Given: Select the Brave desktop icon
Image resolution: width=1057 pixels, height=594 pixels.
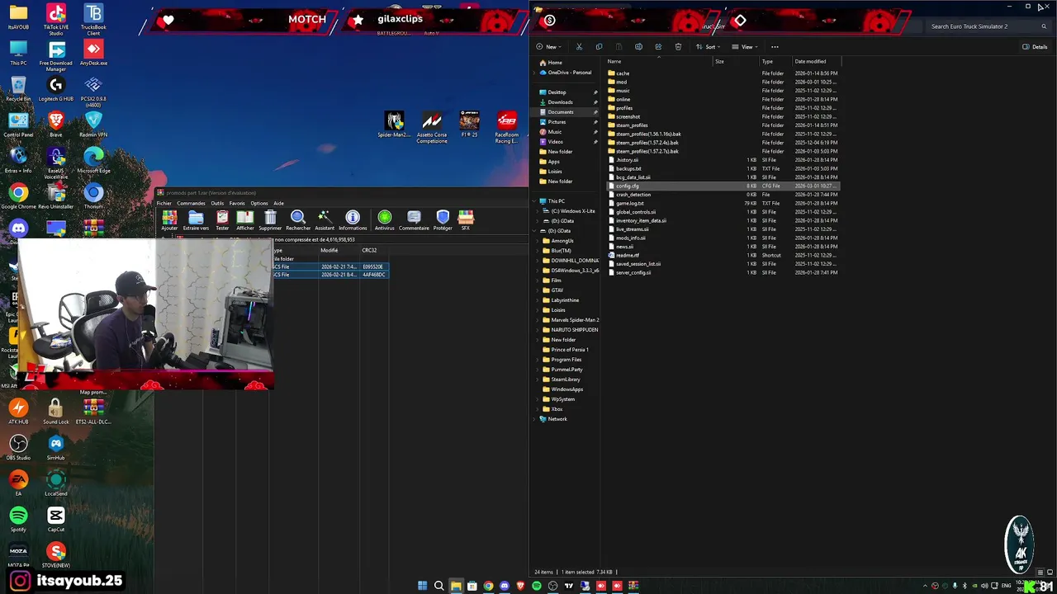Looking at the screenshot, I should click(56, 125).
